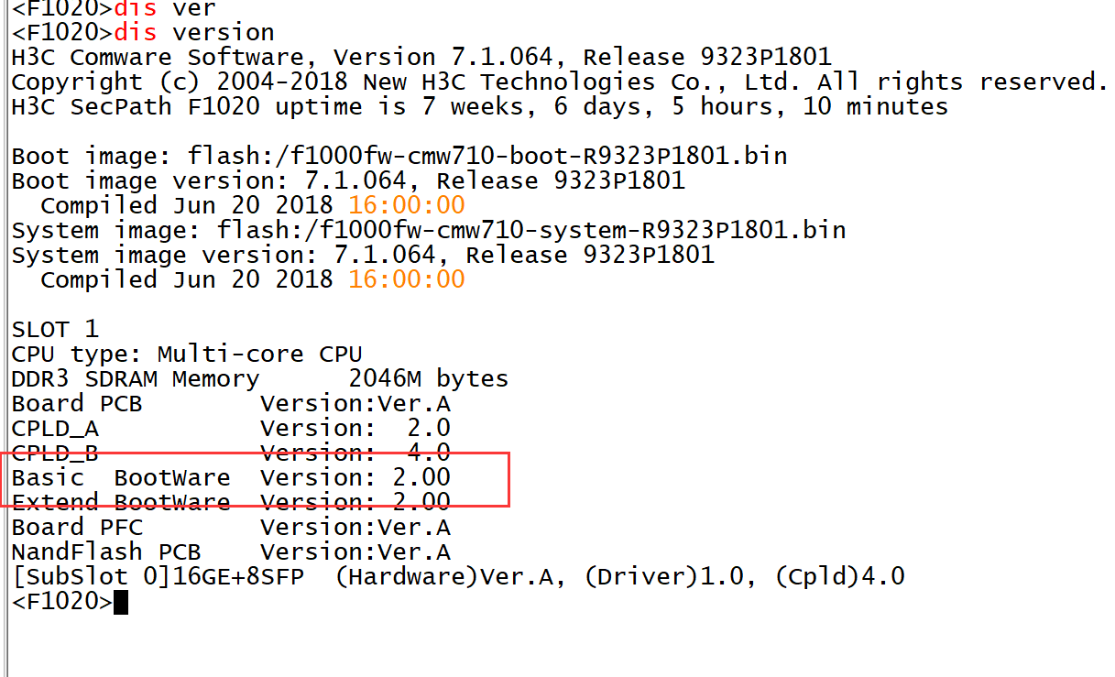1115x677 pixels.
Task: Click the H3C Comware Software version line
Action: pyautogui.click(x=421, y=58)
